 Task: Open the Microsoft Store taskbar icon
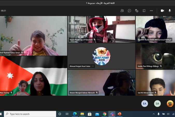(90, 114)
